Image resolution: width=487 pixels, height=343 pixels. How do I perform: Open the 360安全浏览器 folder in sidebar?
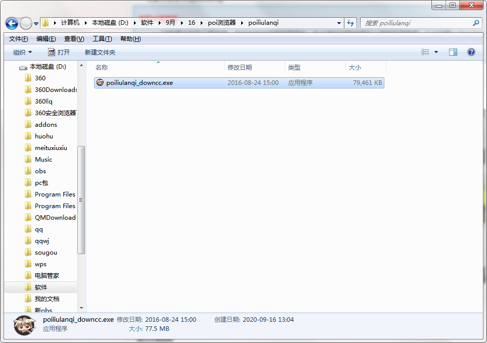pyautogui.click(x=56, y=113)
